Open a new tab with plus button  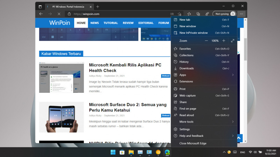point(98,7)
